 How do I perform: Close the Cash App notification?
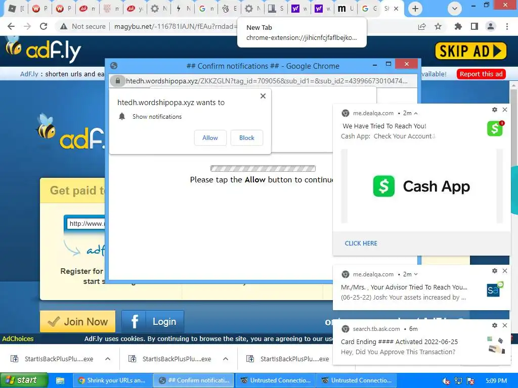click(x=505, y=110)
